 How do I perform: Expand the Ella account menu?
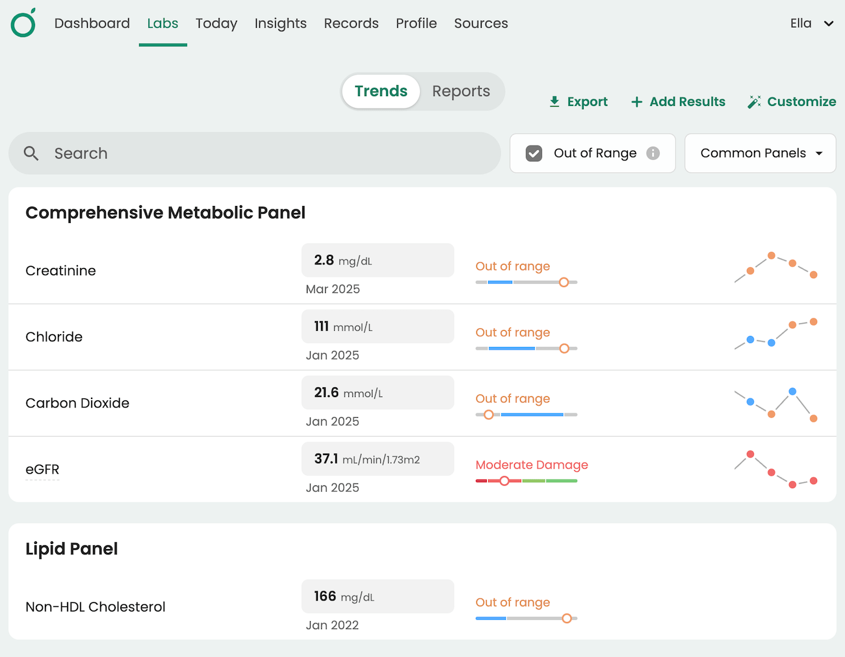[811, 23]
